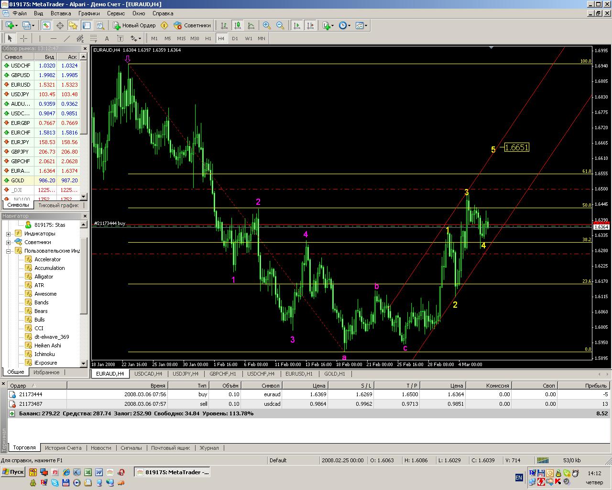Select the Text Label tool

(x=120, y=38)
